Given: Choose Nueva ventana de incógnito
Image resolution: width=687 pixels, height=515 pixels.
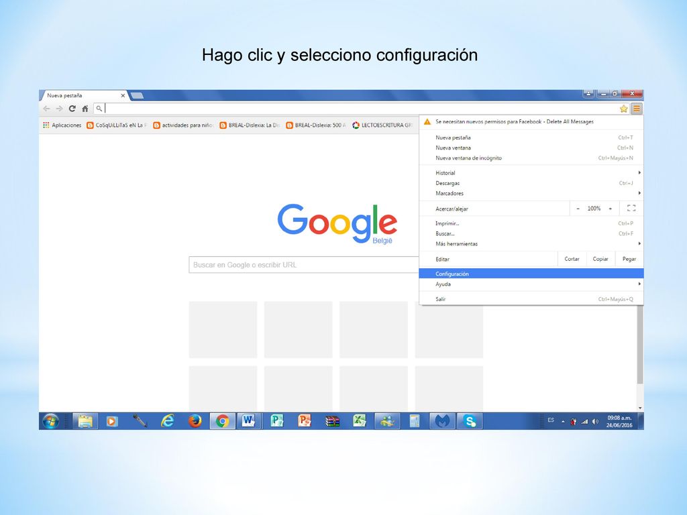Looking at the screenshot, I should click(531, 158).
